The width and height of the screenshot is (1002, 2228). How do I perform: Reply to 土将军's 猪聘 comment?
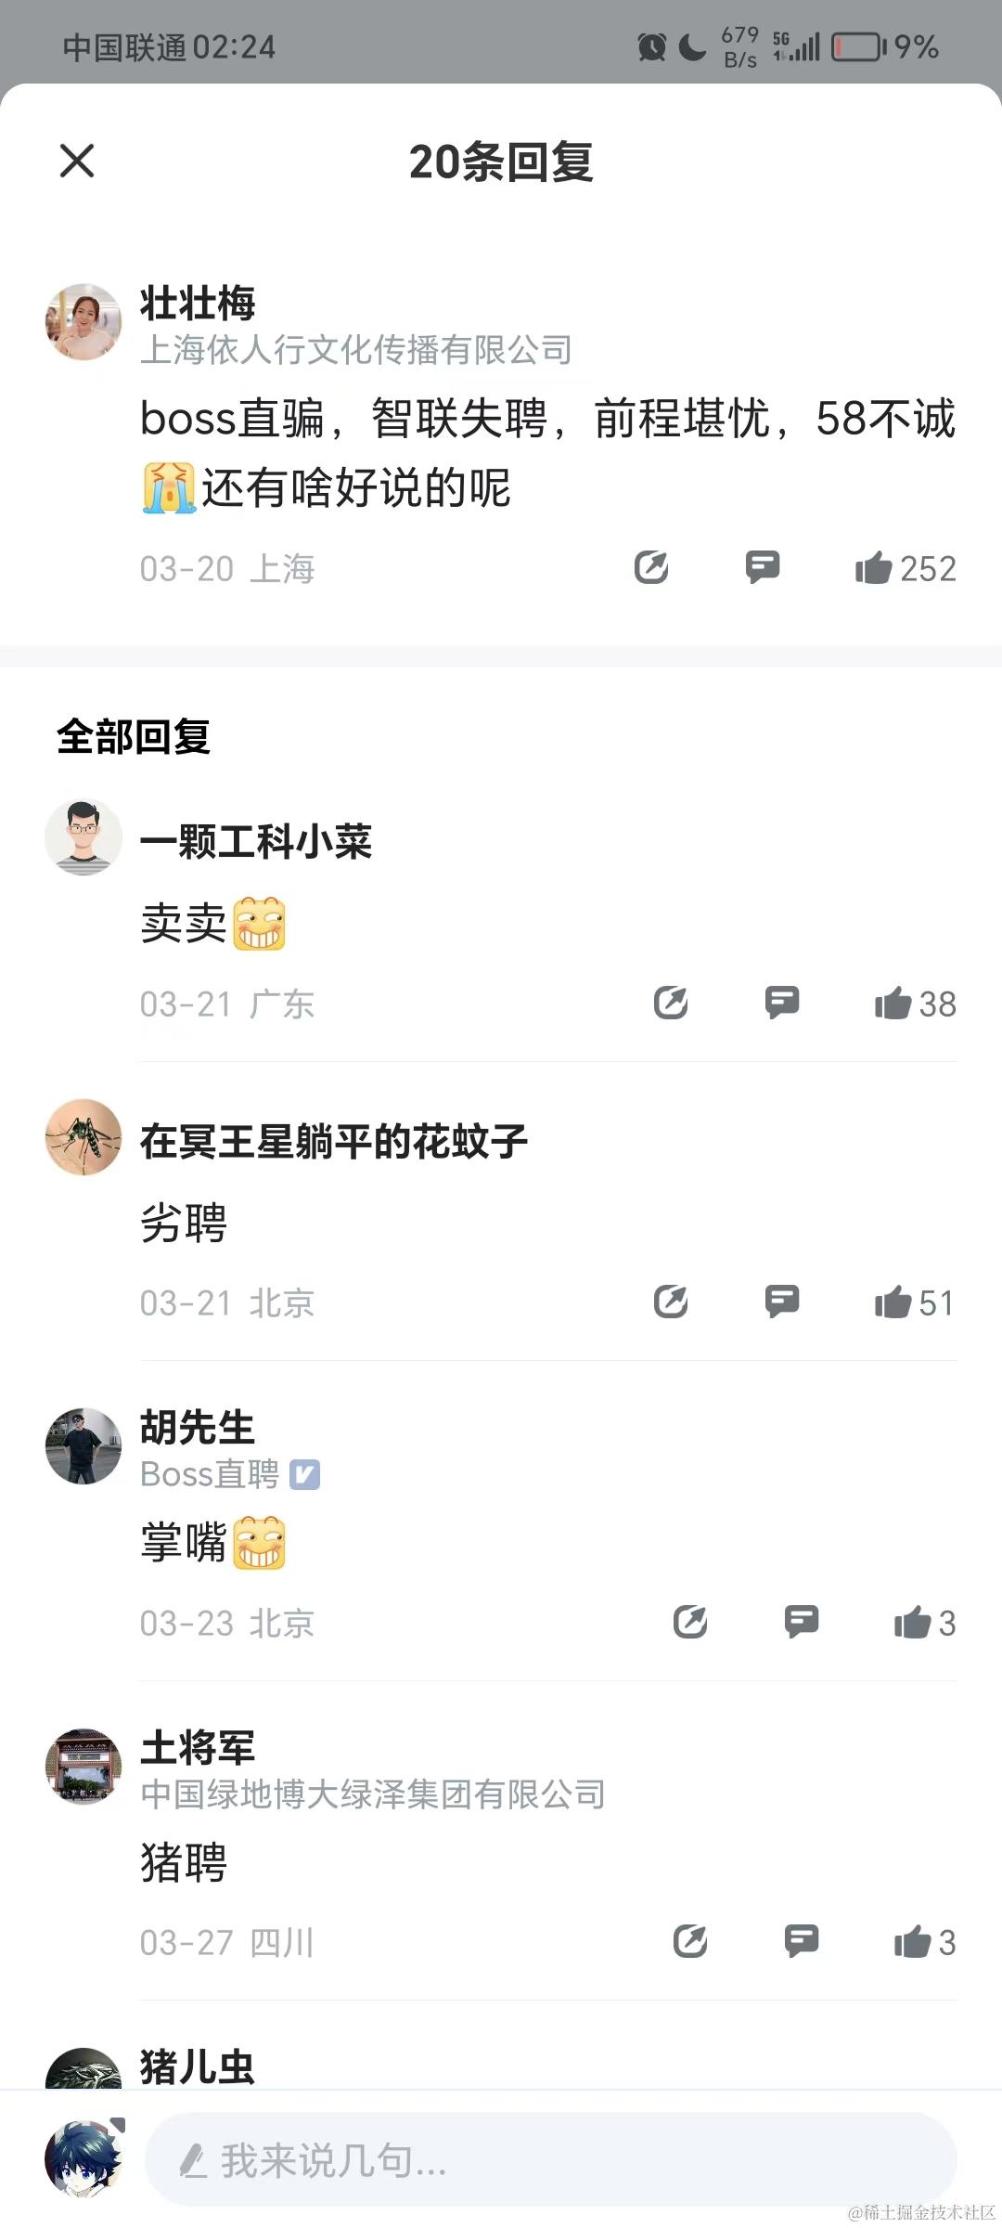[802, 1941]
